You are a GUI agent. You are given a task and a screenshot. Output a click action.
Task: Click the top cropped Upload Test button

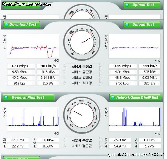[142, 5]
